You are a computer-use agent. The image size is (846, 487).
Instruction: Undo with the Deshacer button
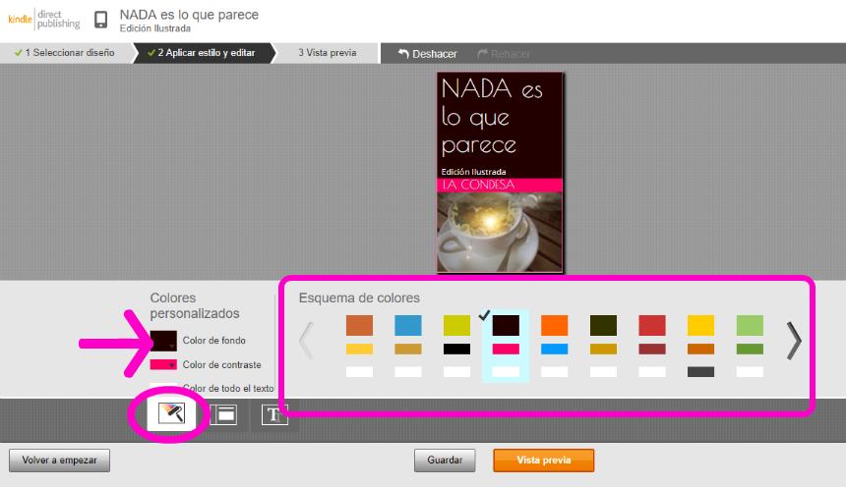click(x=427, y=54)
